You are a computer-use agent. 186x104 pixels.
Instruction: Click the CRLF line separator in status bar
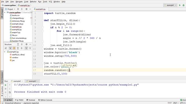click(176, 103)
